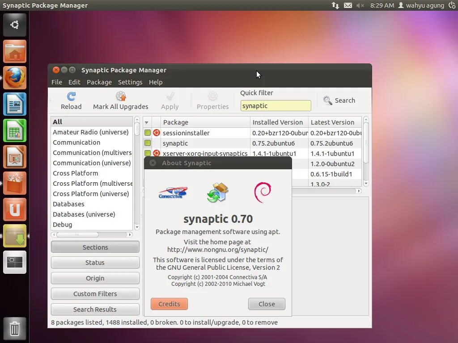
Task: Open the Package menu
Action: click(x=99, y=82)
